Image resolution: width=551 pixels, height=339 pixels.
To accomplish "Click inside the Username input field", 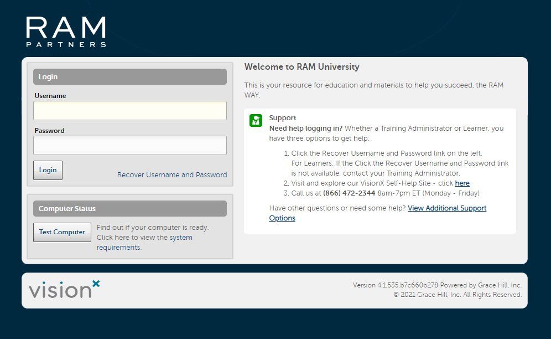I will pyautogui.click(x=130, y=110).
